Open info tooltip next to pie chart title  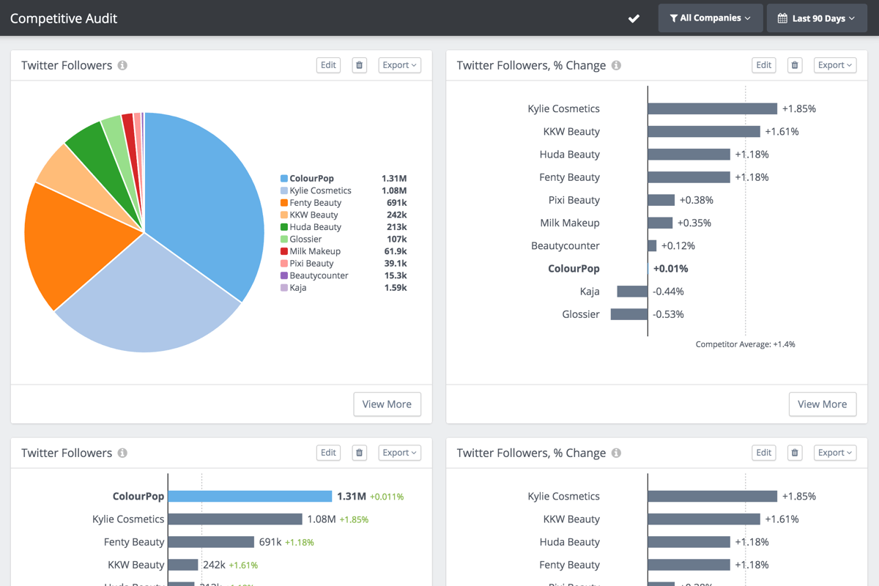coord(122,65)
